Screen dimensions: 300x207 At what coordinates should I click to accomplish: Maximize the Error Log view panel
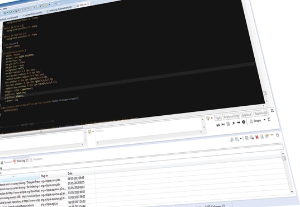coord(278,135)
